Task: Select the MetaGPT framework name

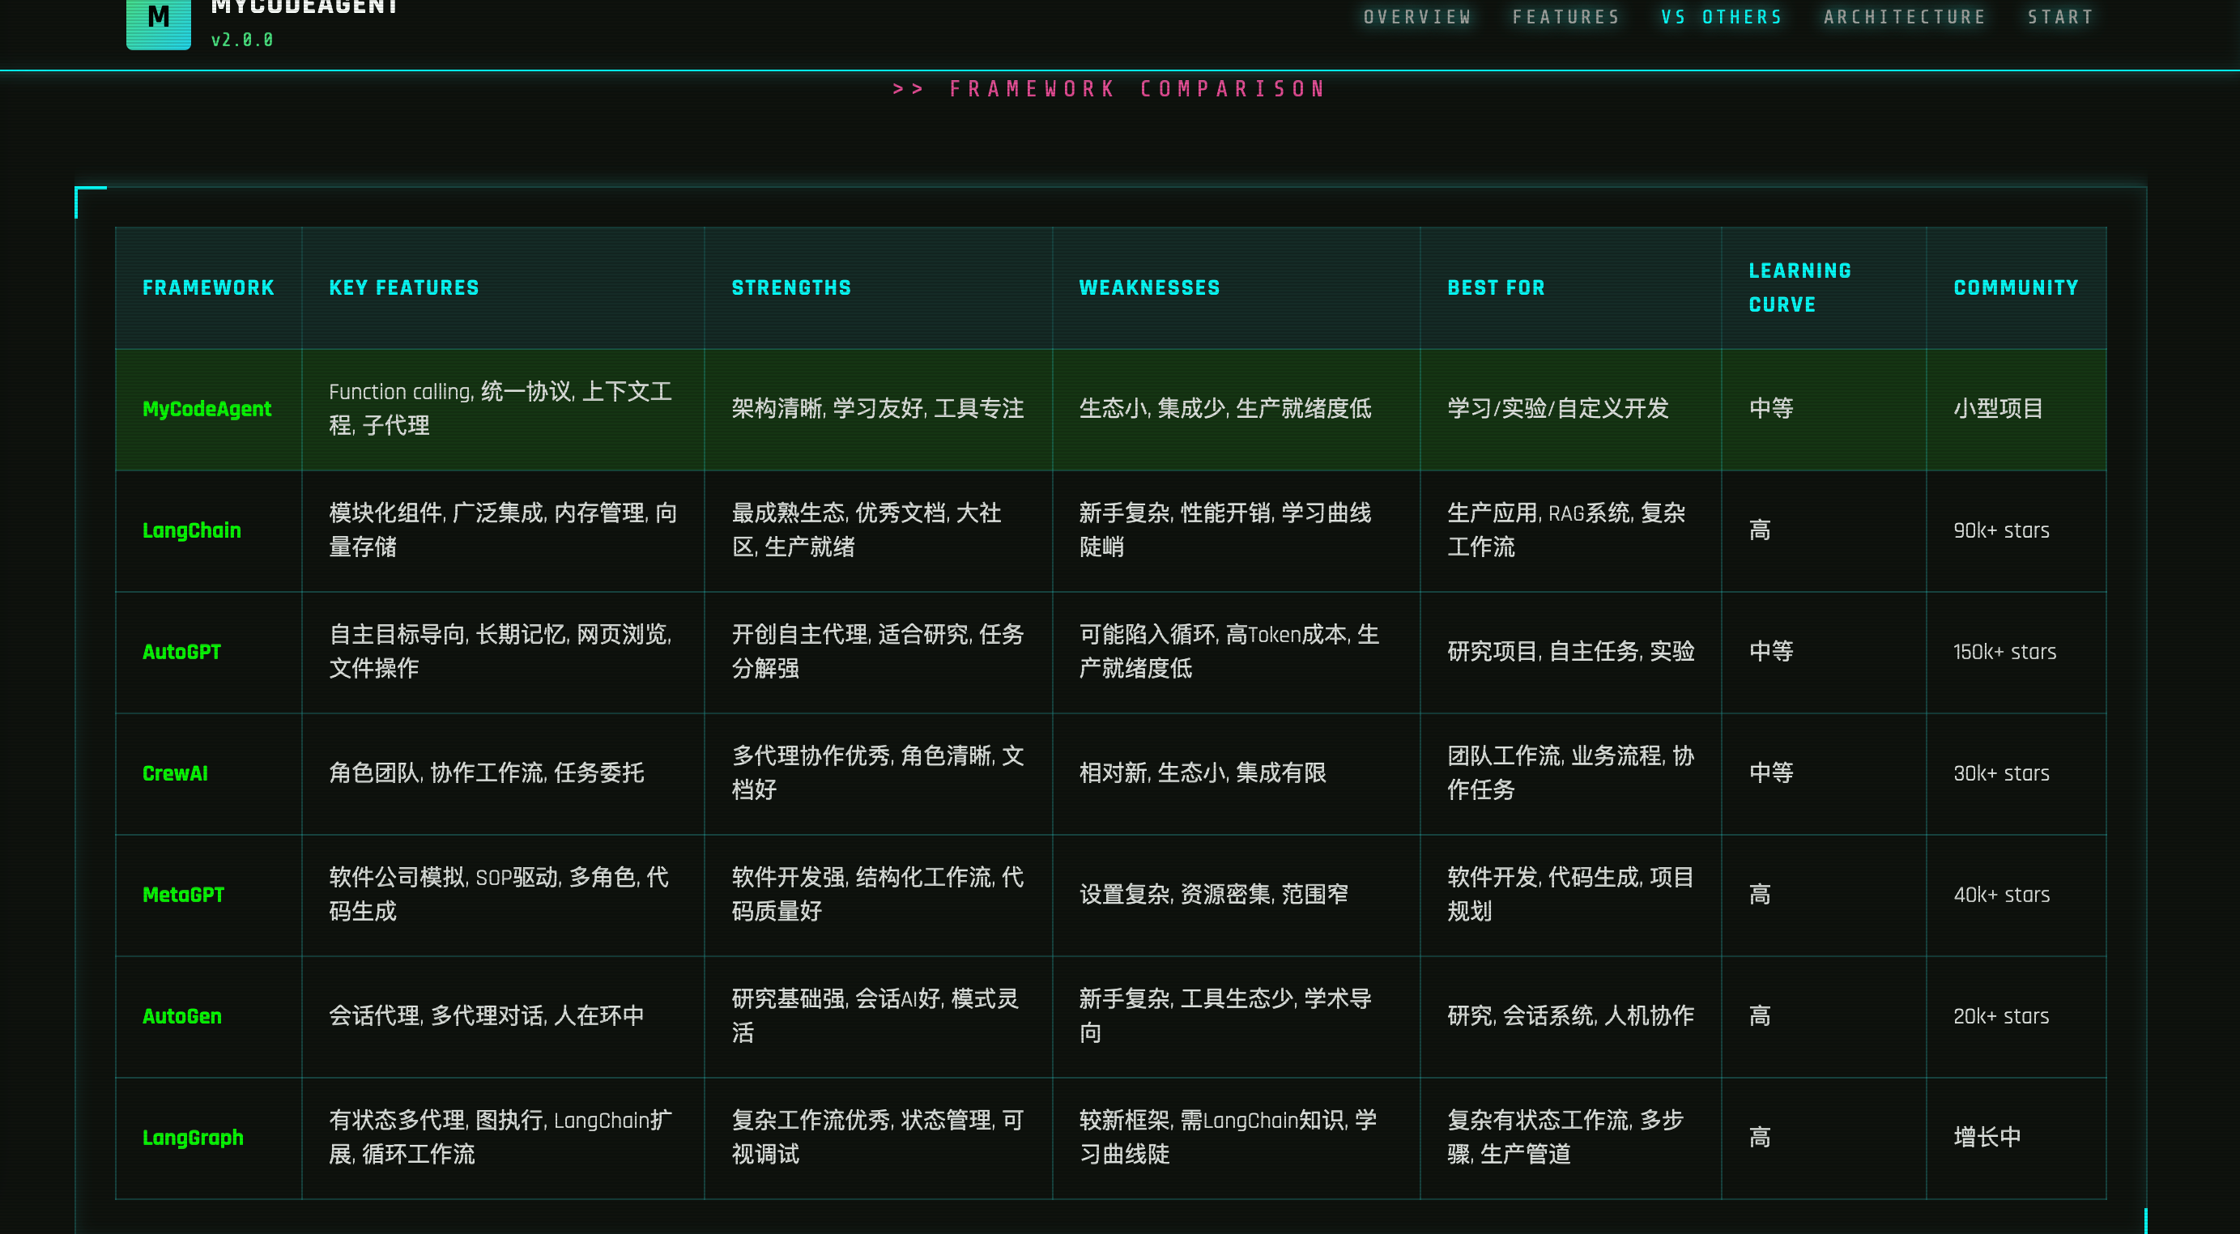Action: click(184, 895)
